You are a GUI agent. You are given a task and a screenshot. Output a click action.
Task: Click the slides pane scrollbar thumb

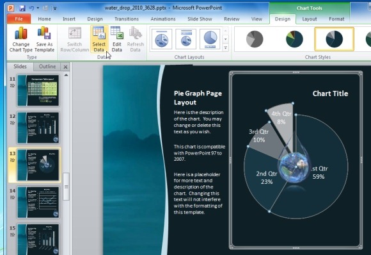point(67,186)
